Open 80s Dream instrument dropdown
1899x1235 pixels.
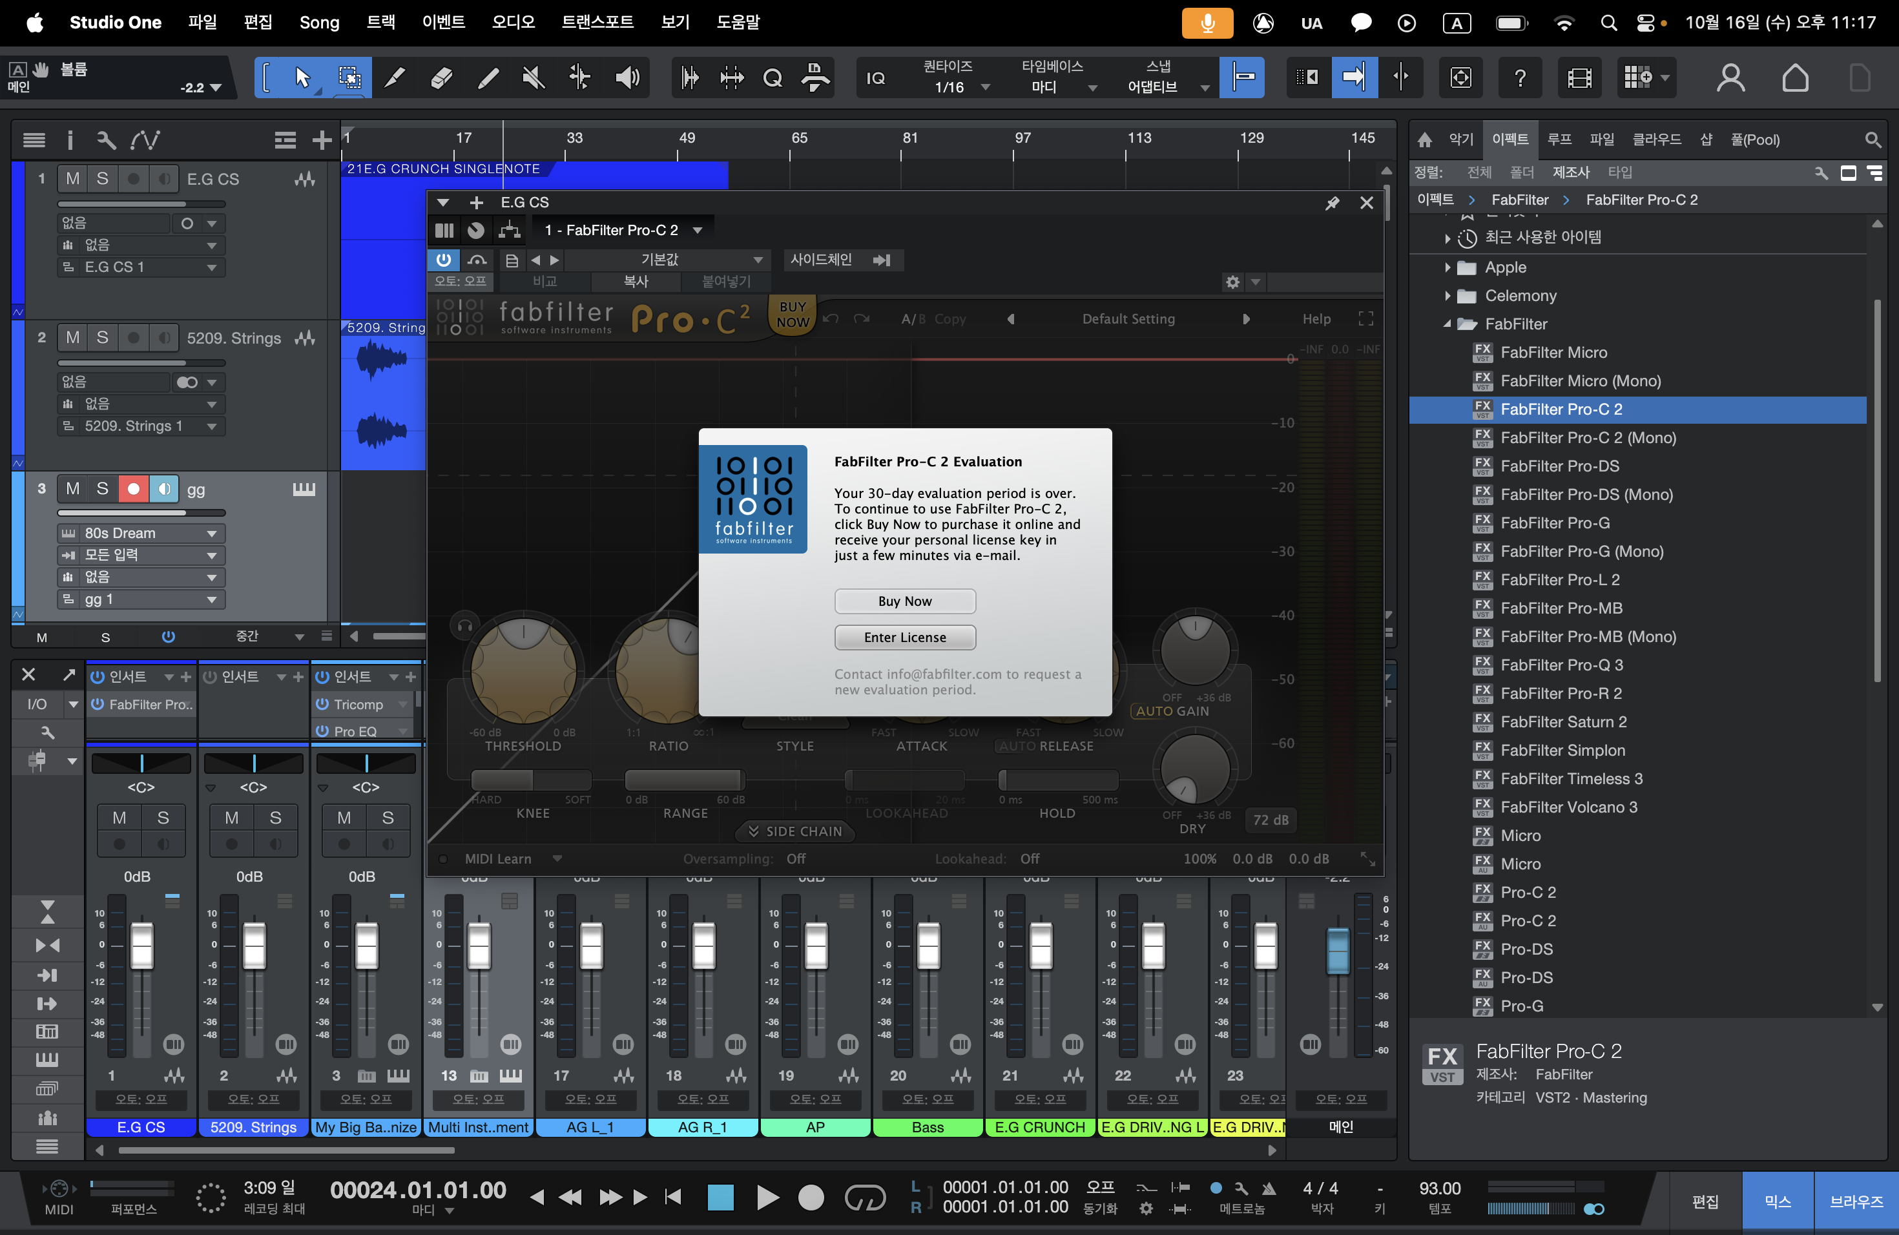coord(142,533)
